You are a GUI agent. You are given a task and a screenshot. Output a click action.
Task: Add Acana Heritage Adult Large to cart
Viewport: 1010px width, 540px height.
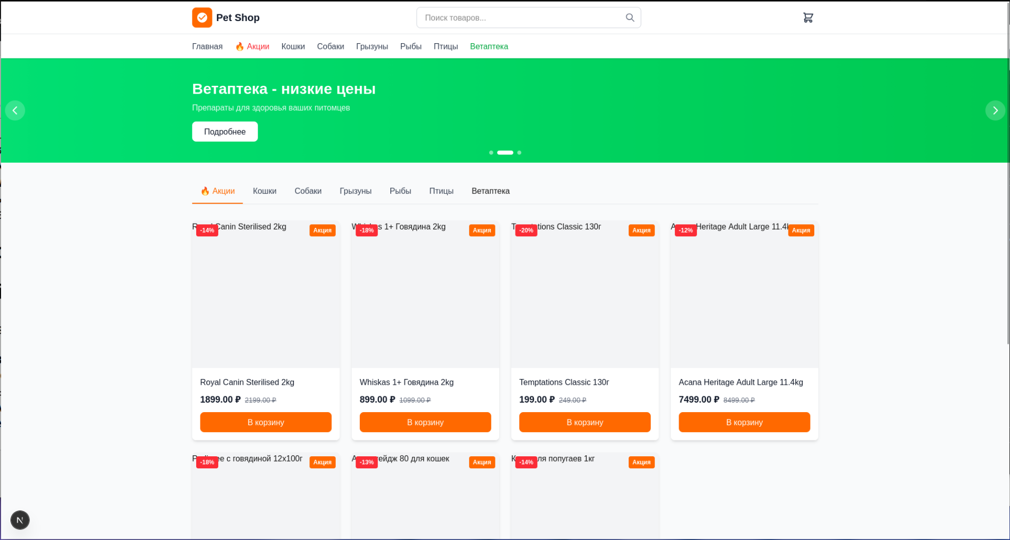click(744, 422)
